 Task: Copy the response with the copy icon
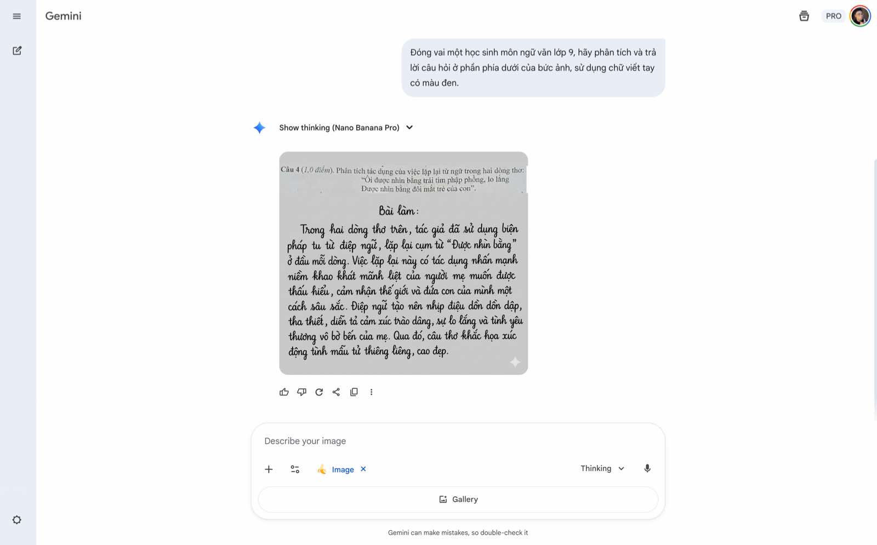(354, 392)
